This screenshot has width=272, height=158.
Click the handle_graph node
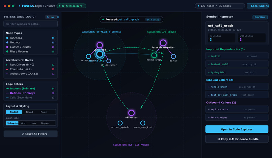tap(154, 55)
